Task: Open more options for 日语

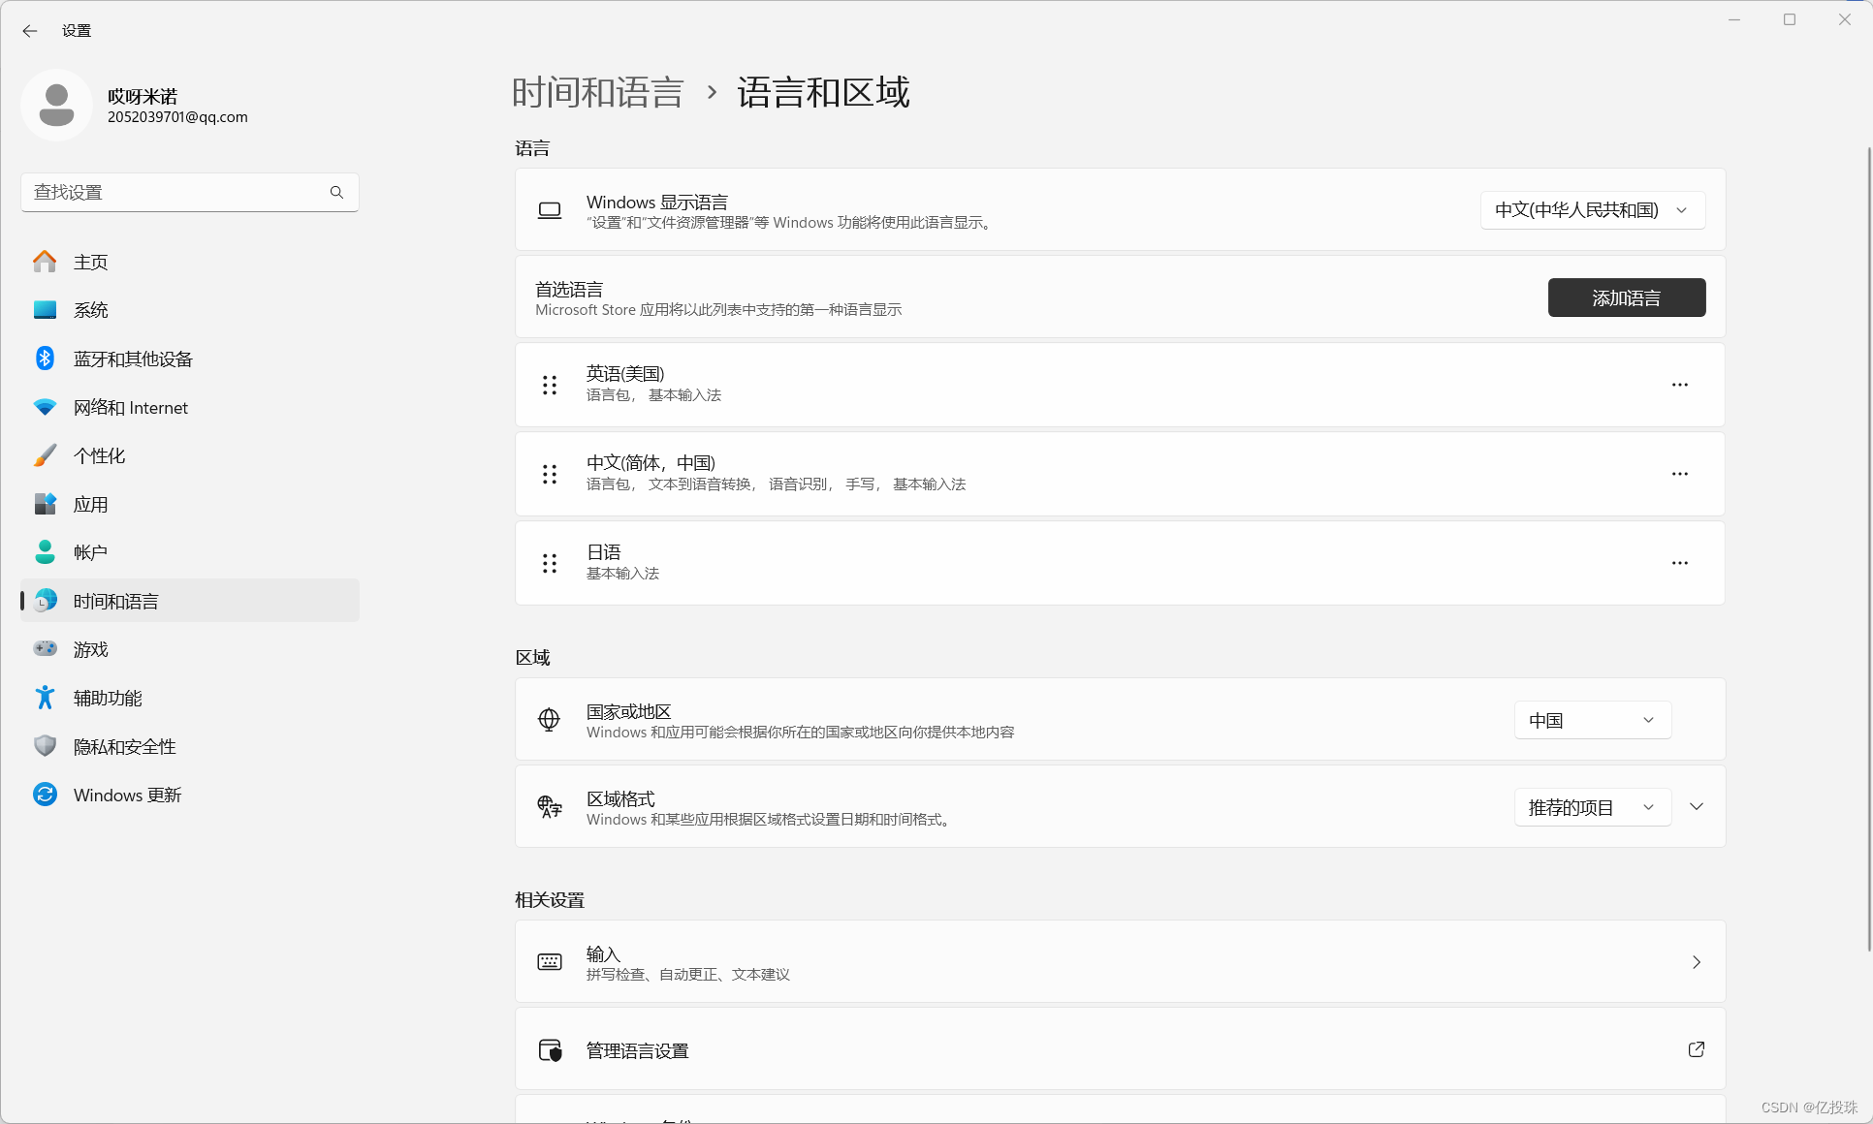Action: click(x=1679, y=563)
